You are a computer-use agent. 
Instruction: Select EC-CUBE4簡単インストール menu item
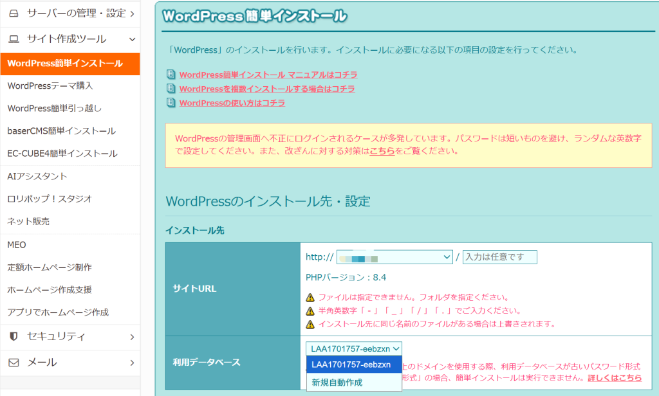62,154
